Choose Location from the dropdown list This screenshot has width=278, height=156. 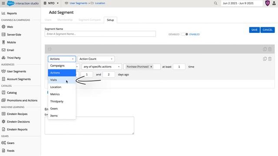tap(62, 87)
